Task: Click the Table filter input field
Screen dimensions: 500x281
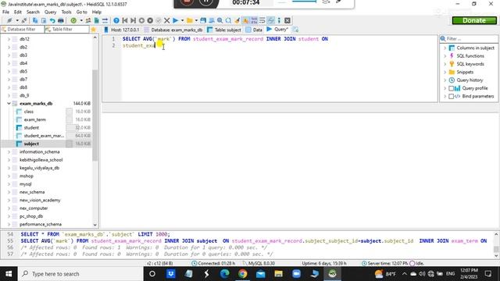Action: (x=66, y=30)
